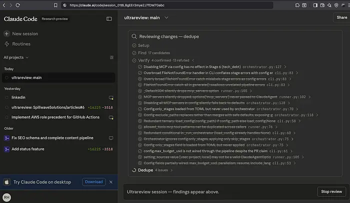Click the Claude Code logo text
Viewport: 350px width, 203px height.
(x=20, y=19)
